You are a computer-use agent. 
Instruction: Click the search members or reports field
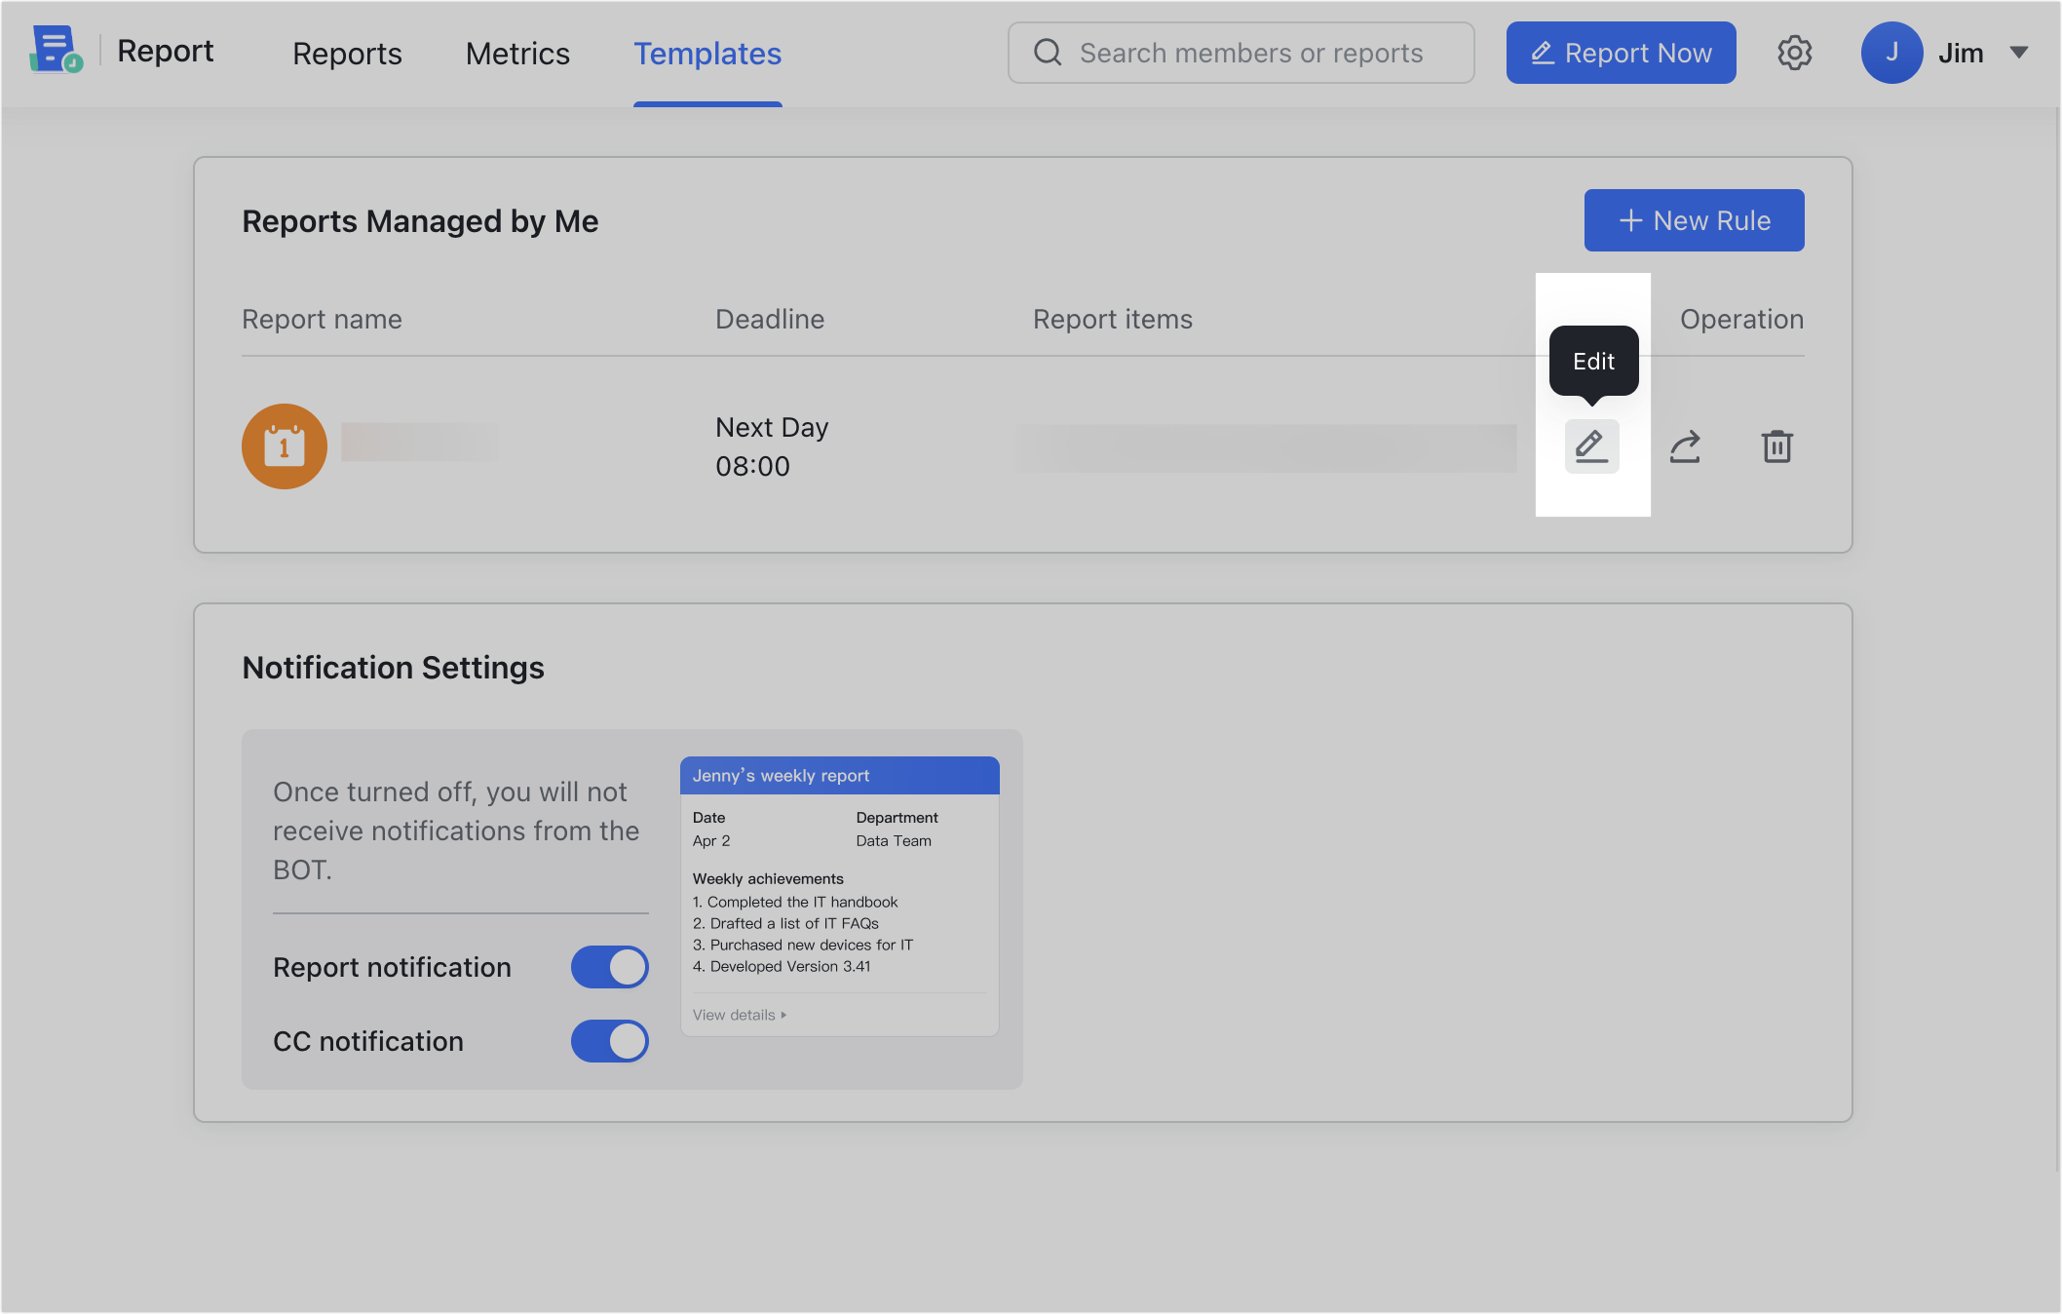coord(1241,53)
